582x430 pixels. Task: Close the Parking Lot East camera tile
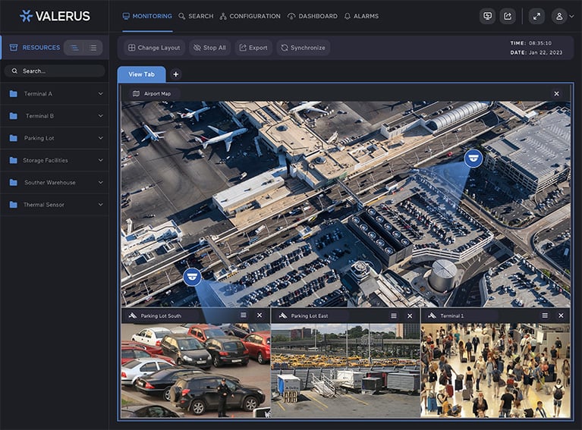(410, 315)
